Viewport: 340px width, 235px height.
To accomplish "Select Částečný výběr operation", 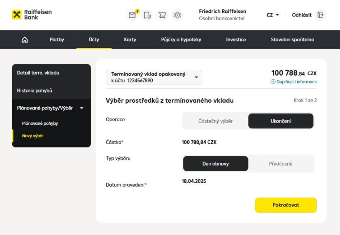I will (215, 121).
